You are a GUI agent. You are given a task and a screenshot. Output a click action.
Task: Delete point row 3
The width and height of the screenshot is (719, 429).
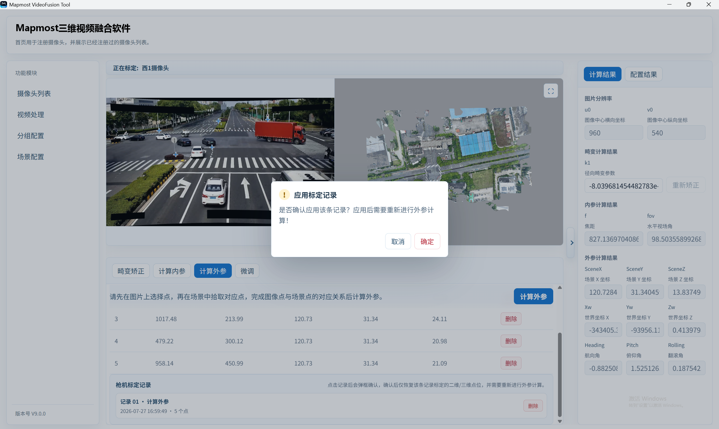coord(511,319)
